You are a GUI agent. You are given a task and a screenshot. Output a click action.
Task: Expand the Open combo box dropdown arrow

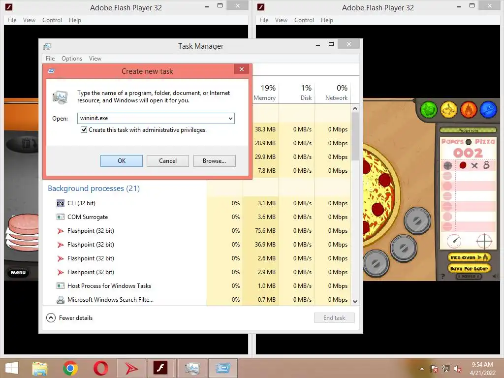230,118
